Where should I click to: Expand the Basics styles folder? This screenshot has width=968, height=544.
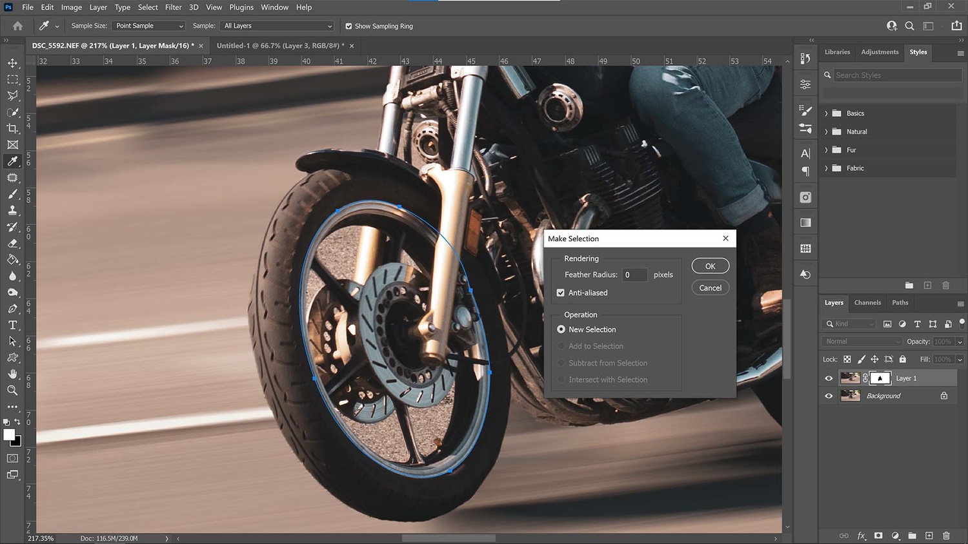[x=826, y=113]
